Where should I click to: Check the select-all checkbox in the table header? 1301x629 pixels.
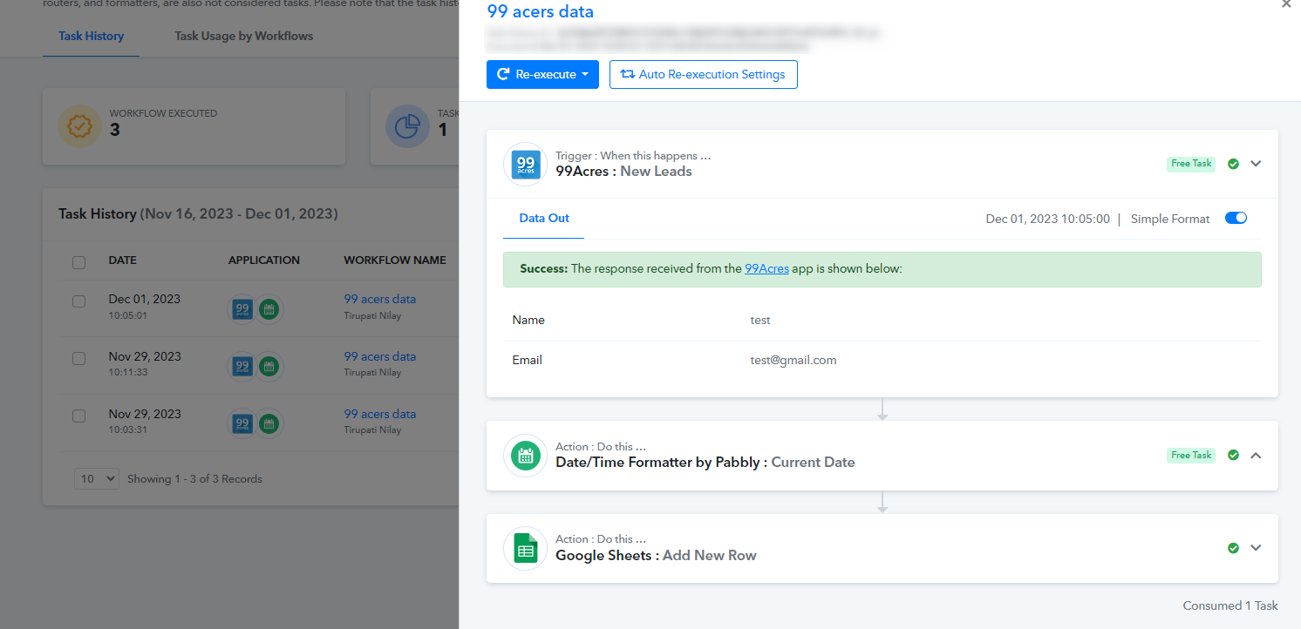tap(79, 262)
